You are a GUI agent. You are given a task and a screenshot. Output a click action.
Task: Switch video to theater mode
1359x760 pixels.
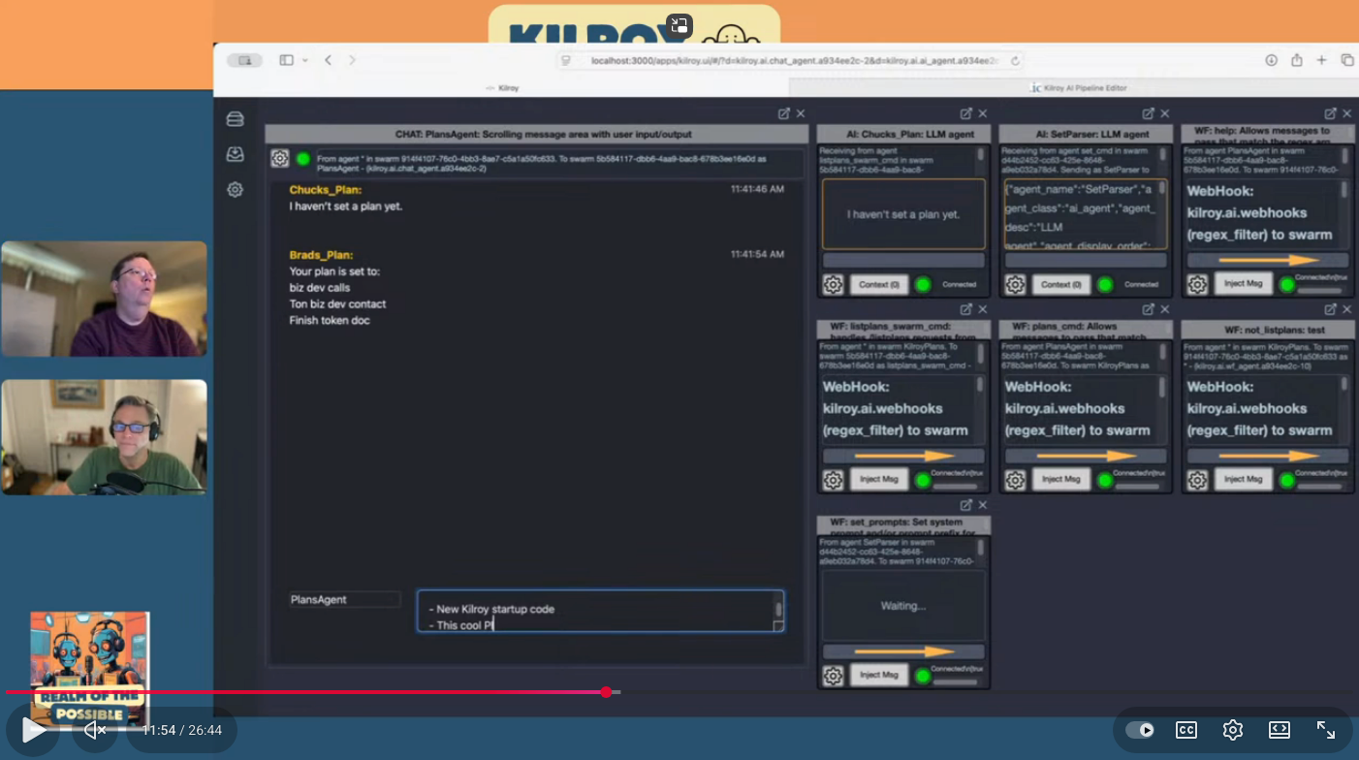pos(1280,730)
